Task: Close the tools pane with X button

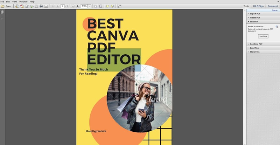Action: pos(278,1)
